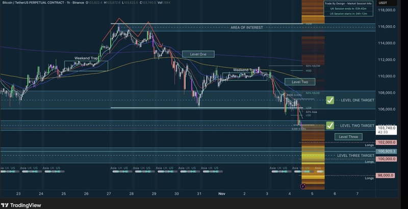Click the 110,000.0 price scale label

click(387, 76)
